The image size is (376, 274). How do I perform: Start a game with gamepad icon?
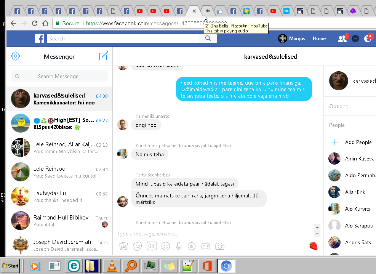[205, 246]
